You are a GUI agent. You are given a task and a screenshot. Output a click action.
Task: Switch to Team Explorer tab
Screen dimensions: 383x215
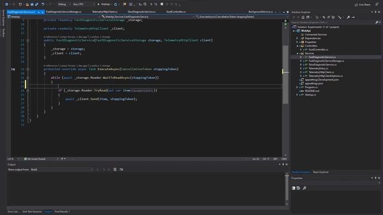tap(321, 172)
